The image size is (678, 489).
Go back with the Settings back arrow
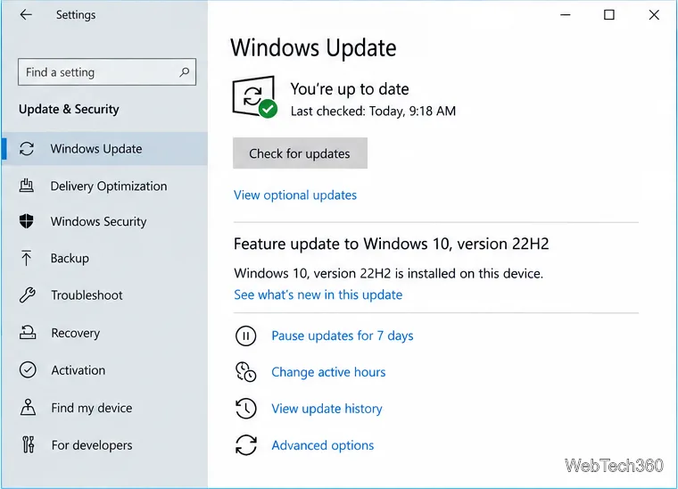26,14
